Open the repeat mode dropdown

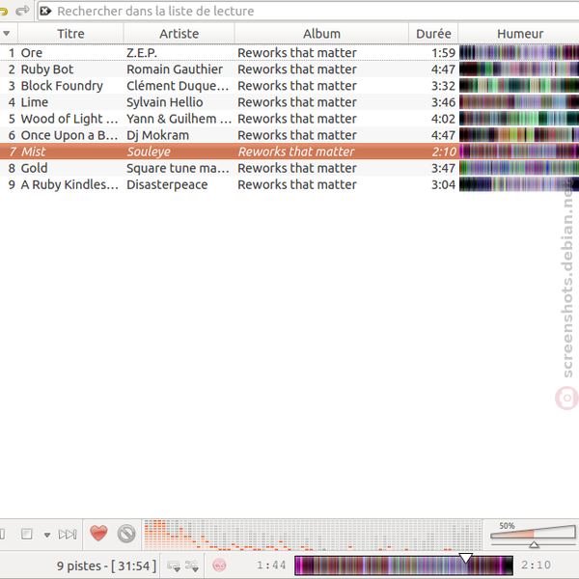pyautogui.click(x=174, y=565)
